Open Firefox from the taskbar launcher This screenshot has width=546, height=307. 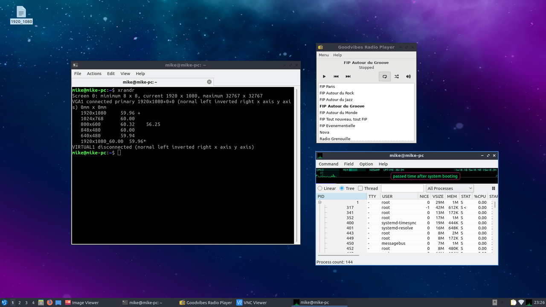coord(49,303)
